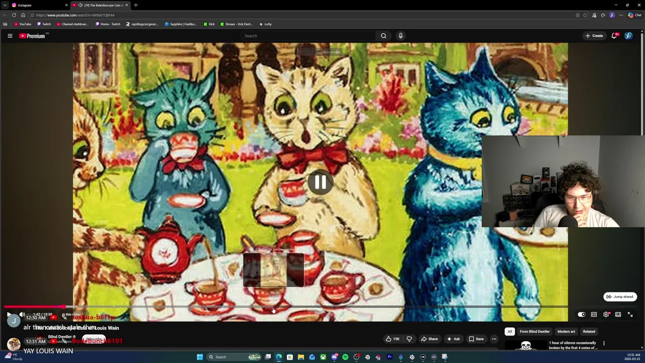645x363 pixels.
Task: Open the taskbar clock and date
Action: [632, 357]
